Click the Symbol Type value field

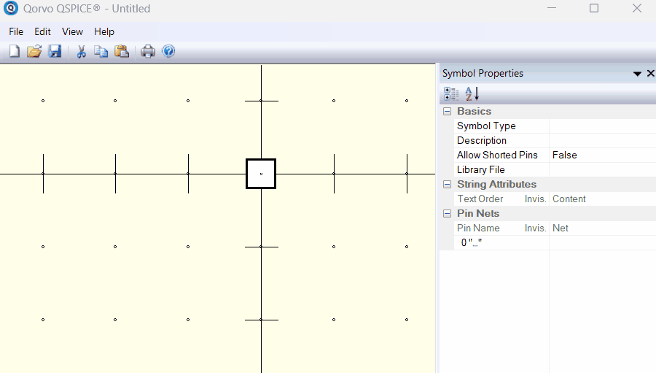click(x=601, y=126)
